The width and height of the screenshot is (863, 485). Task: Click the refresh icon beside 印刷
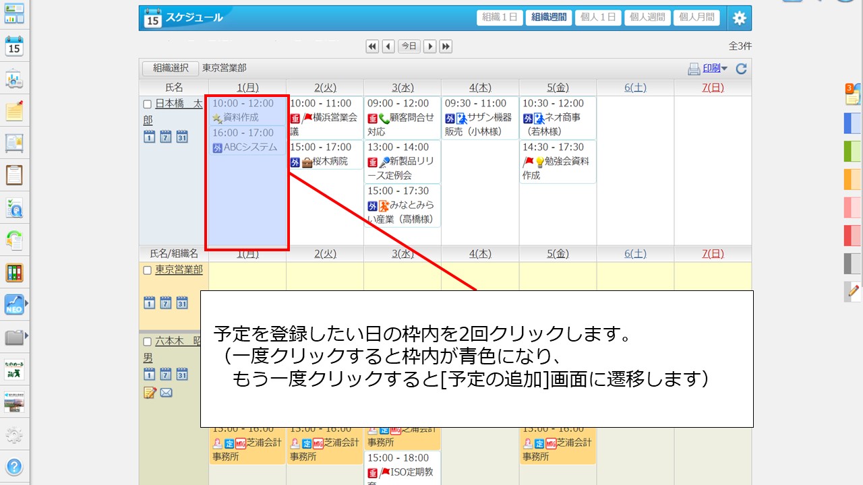741,69
